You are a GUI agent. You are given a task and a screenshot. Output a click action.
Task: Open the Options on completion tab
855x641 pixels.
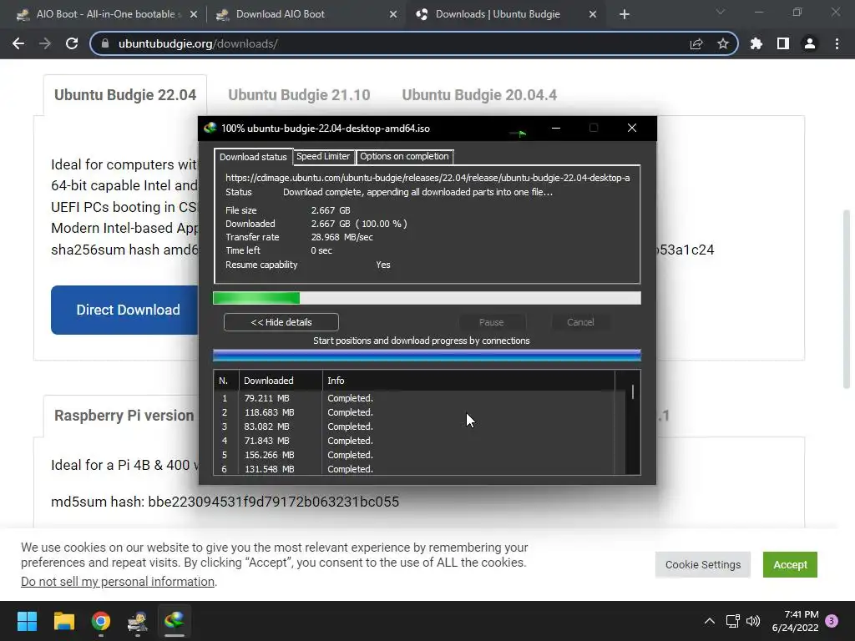404,156
